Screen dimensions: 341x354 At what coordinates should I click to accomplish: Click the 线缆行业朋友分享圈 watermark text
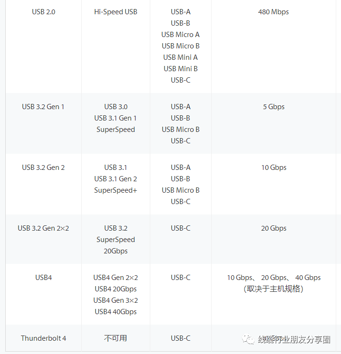[x=294, y=339]
